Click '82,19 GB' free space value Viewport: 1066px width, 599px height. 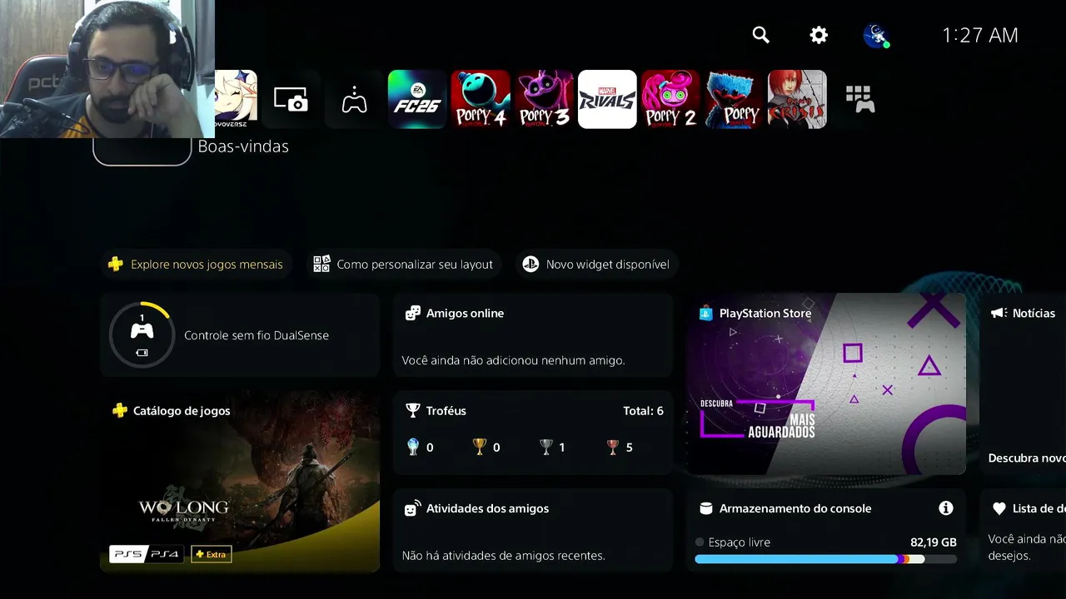coord(934,542)
